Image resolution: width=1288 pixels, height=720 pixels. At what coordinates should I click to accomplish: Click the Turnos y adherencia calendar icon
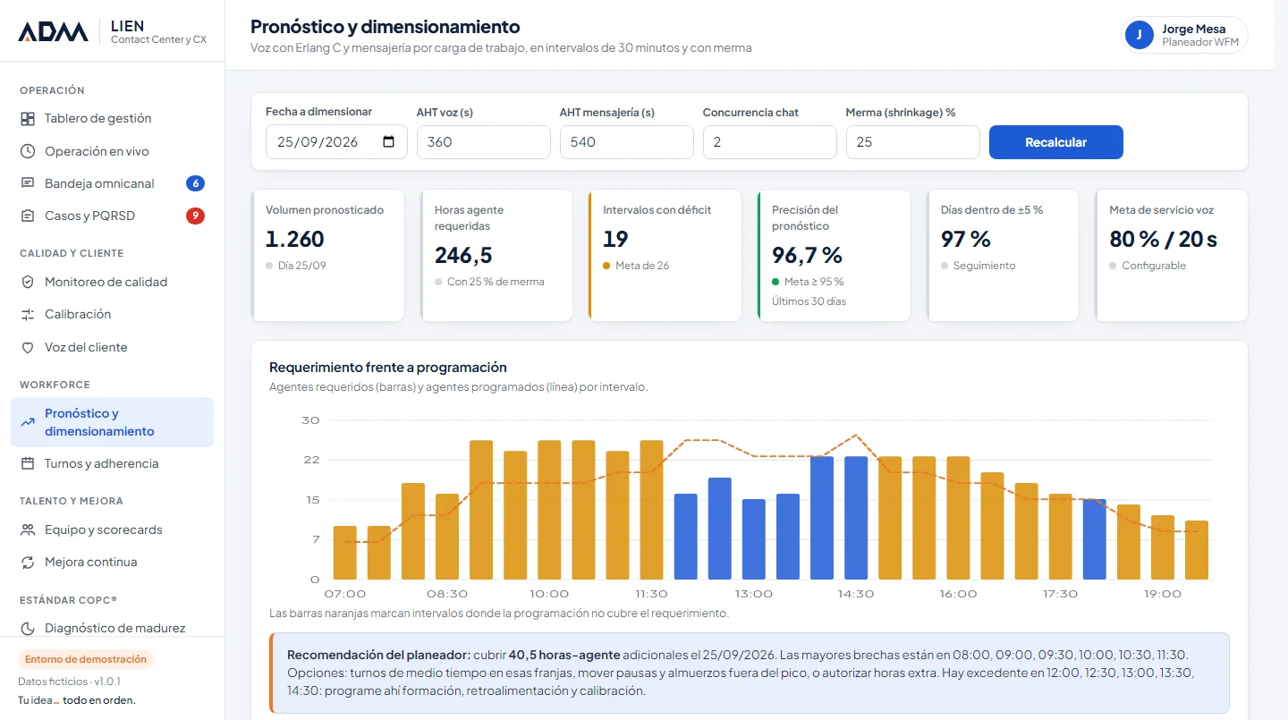click(x=28, y=463)
